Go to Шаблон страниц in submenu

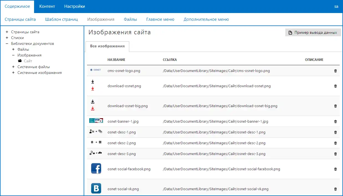click(62, 19)
